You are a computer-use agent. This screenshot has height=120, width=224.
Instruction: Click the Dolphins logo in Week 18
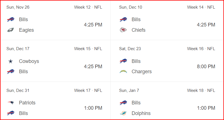pyautogui.click(x=123, y=113)
